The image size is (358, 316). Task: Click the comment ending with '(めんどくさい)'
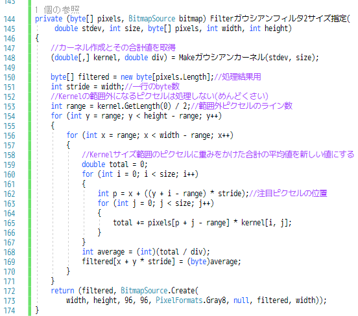[160, 96]
